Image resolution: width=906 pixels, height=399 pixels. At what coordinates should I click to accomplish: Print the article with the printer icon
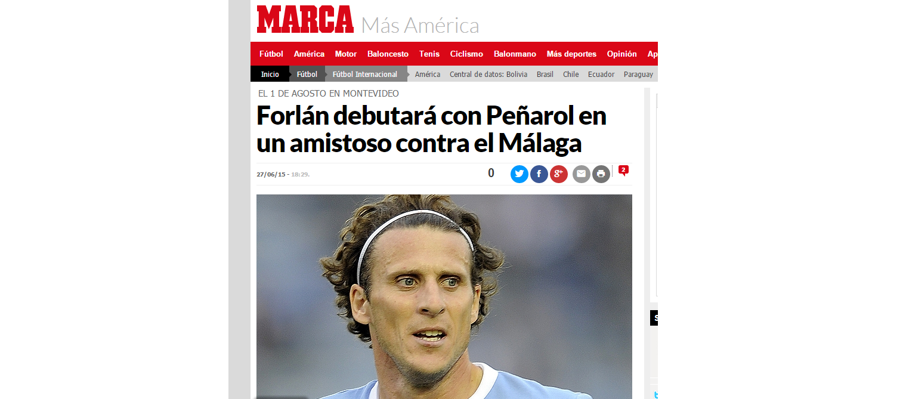pos(601,174)
